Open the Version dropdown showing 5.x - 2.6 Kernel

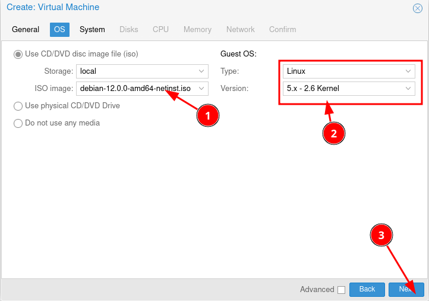tap(408, 89)
